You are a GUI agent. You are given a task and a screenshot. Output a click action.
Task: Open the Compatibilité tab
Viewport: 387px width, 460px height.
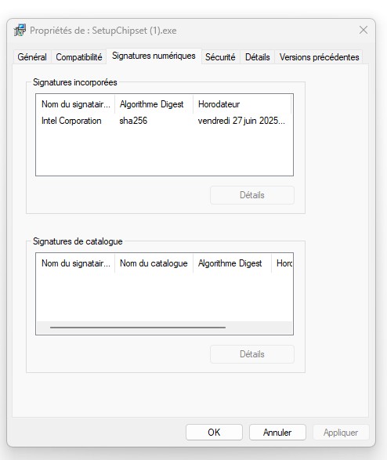pos(79,57)
